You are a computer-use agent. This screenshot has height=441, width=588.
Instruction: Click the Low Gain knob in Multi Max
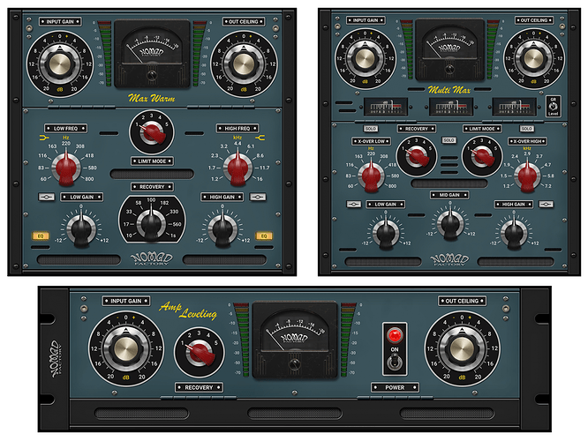tap(386, 233)
